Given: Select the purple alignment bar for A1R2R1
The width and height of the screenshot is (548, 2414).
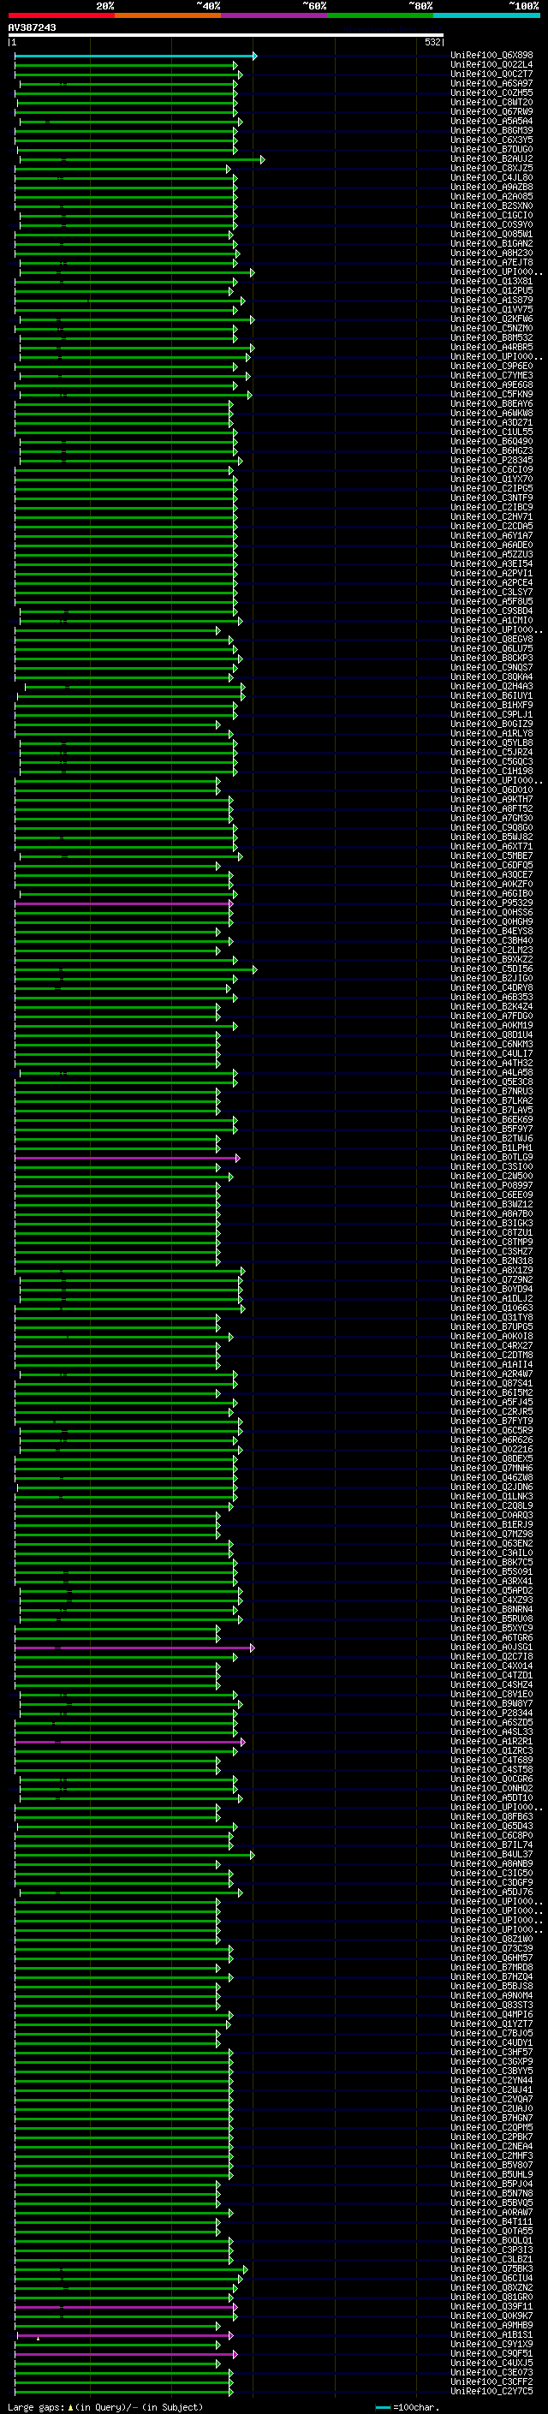Looking at the screenshot, I should [x=130, y=1741].
